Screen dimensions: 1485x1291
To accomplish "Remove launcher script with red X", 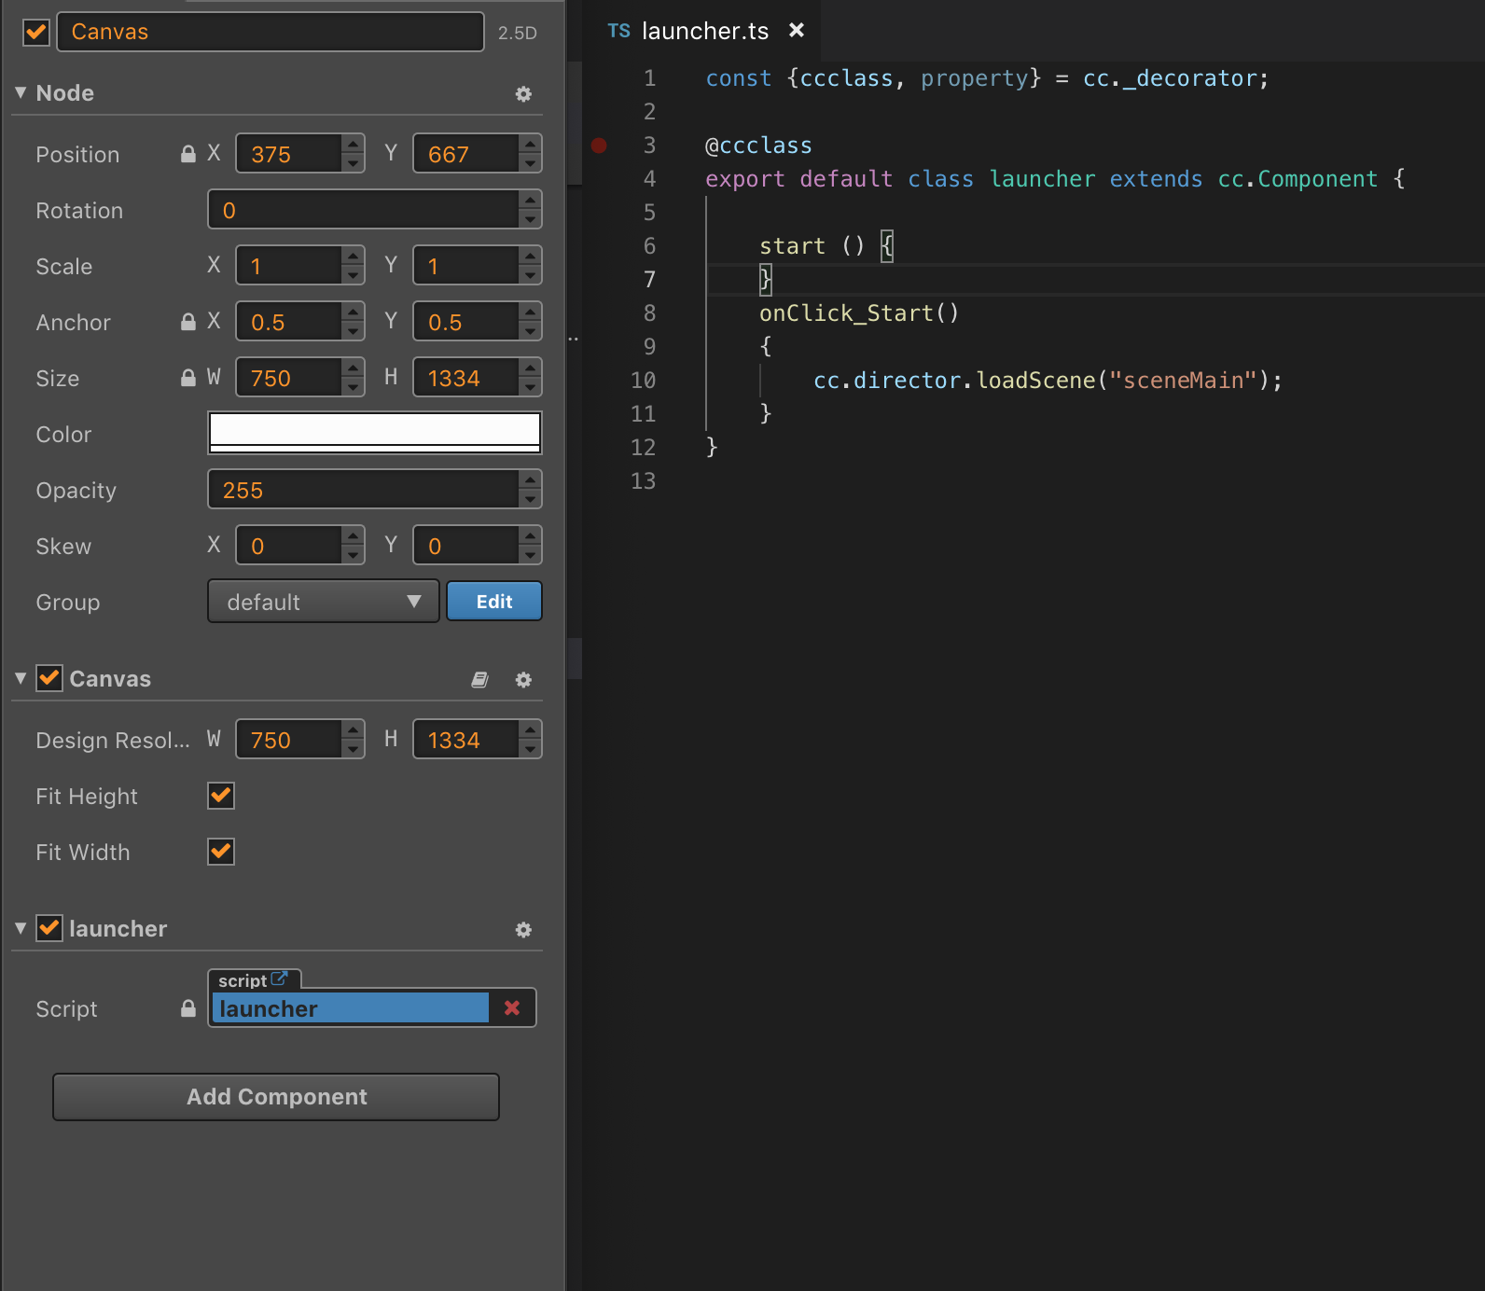I will coord(512,1007).
